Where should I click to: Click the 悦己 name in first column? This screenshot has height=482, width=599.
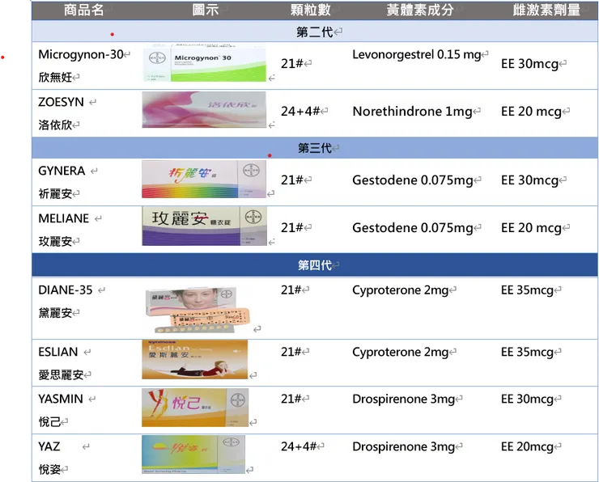coord(49,421)
